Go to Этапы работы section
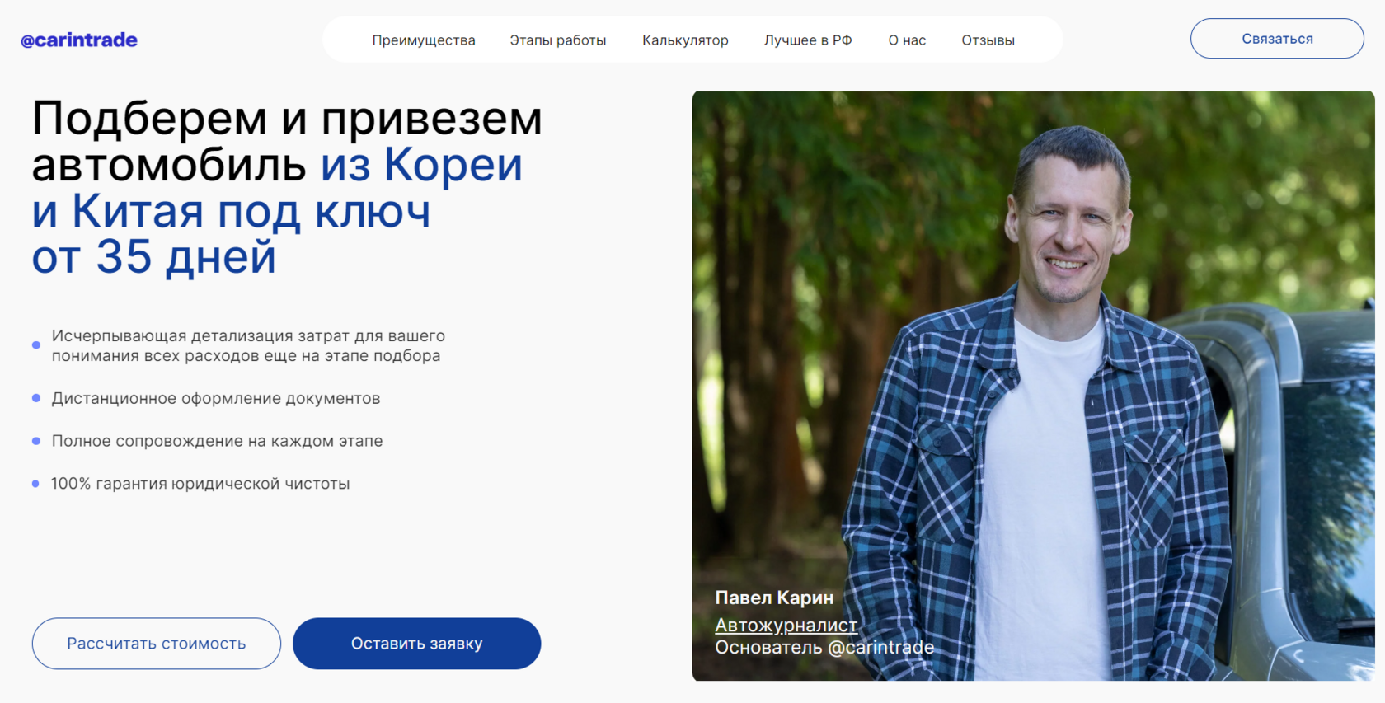Viewport: 1385px width, 703px height. pos(558,40)
